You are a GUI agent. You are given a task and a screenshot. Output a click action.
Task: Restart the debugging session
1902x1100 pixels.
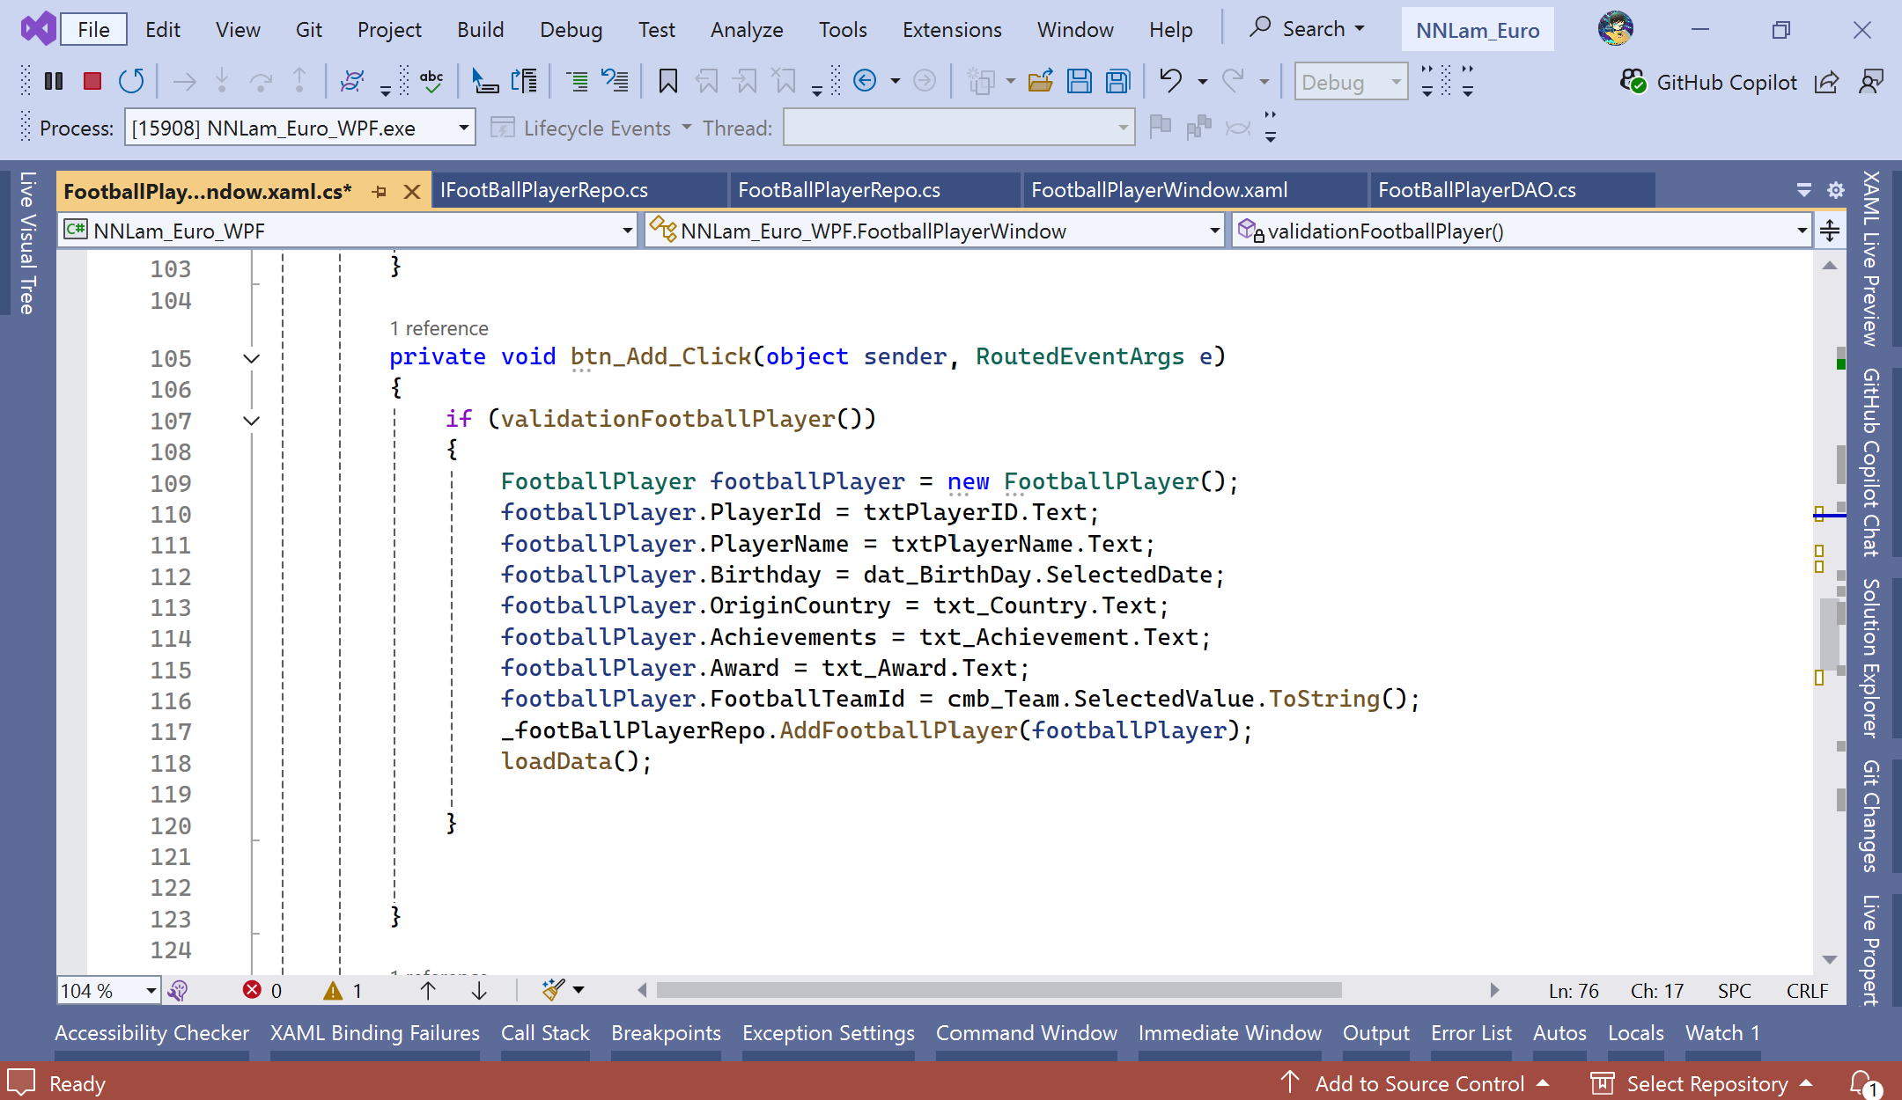click(x=131, y=82)
